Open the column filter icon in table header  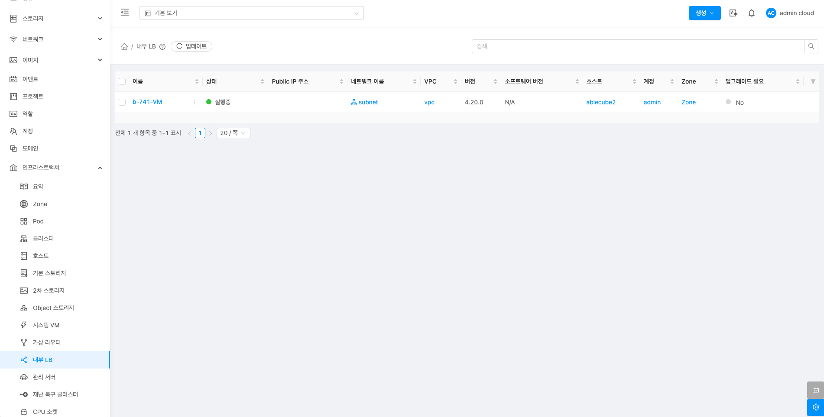[x=813, y=81]
